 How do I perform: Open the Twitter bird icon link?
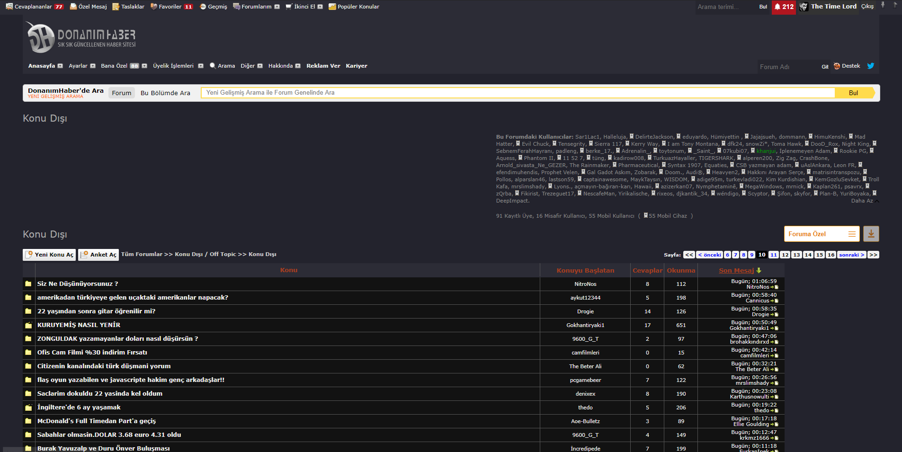871,66
